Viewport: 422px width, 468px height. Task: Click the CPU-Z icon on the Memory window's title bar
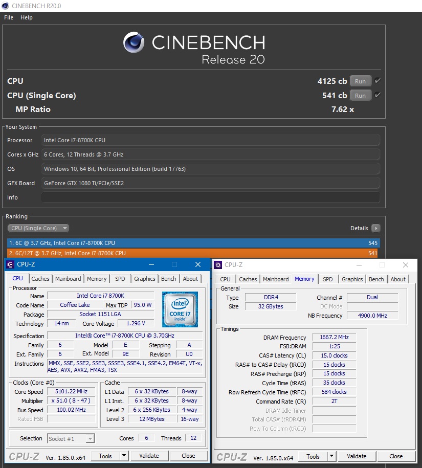click(219, 265)
